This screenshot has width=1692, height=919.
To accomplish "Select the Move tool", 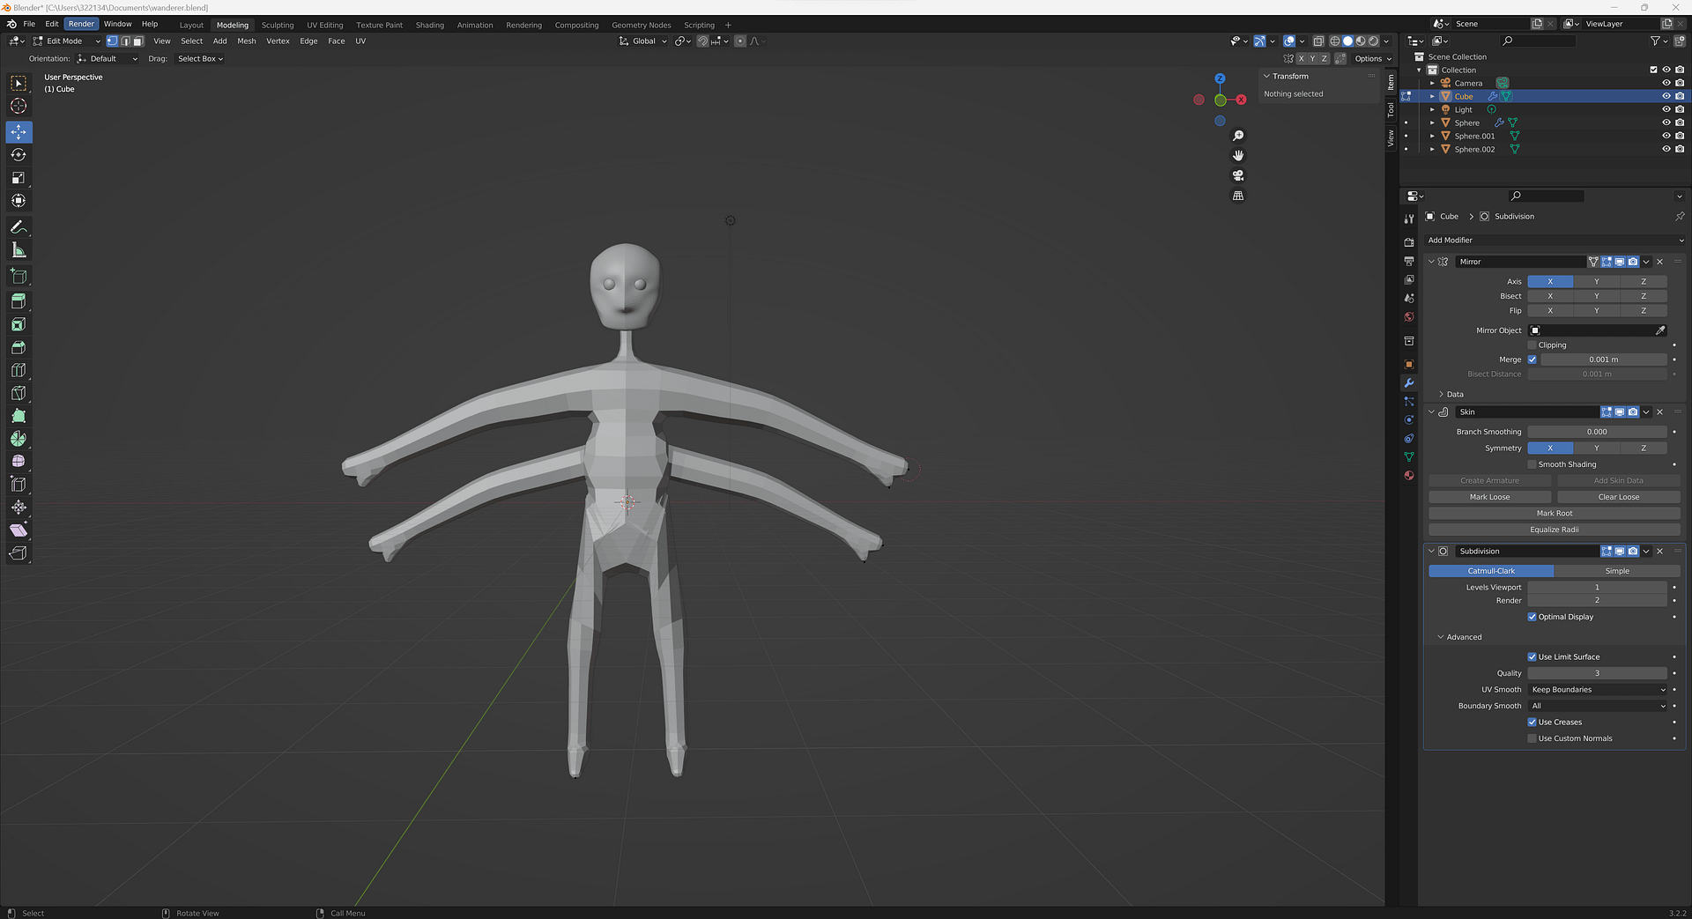I will click(19, 131).
